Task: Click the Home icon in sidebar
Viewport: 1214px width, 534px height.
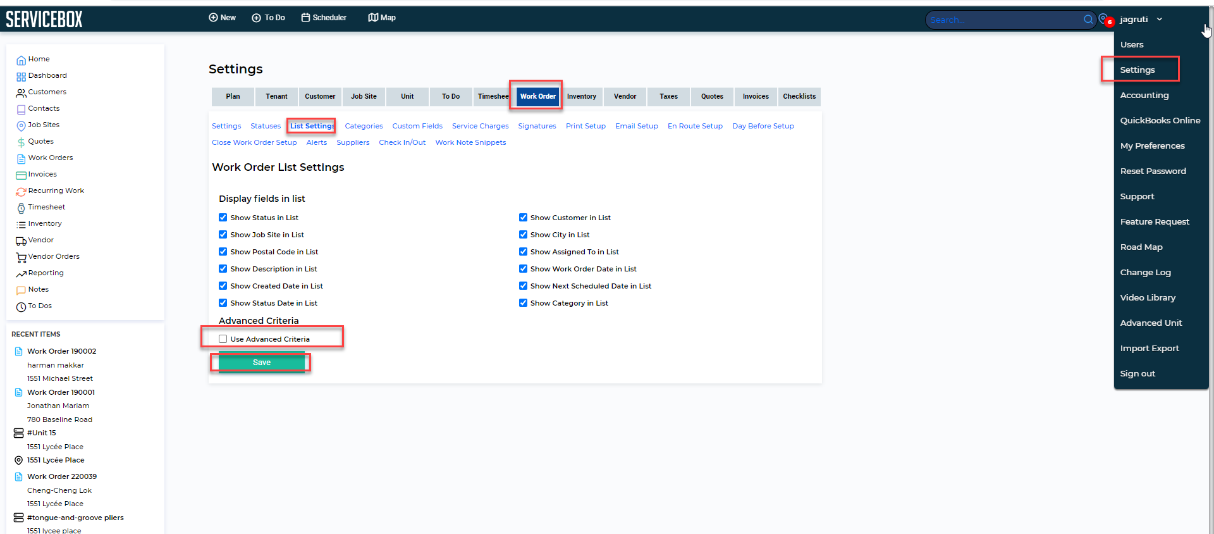Action: (21, 60)
